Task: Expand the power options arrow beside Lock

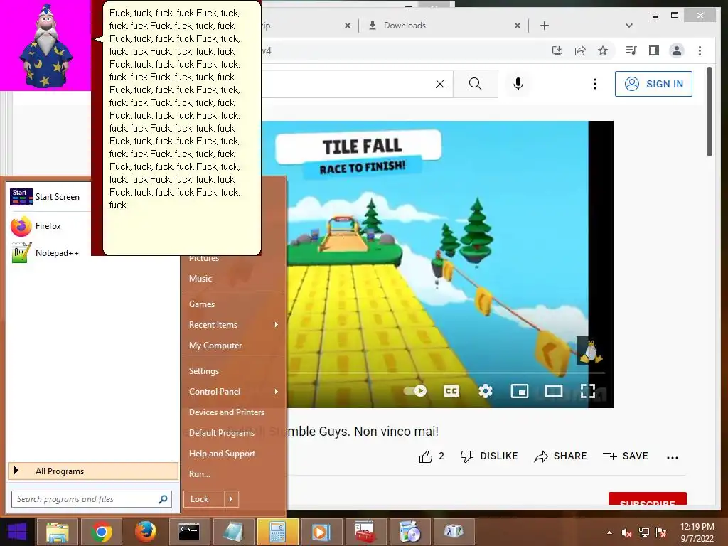Action: [231, 499]
